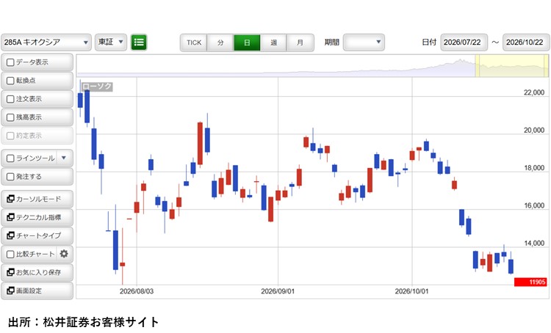The width and height of the screenshot is (551, 333).
Task: Click the チャートタイプ popup icon
Action: tap(10, 235)
